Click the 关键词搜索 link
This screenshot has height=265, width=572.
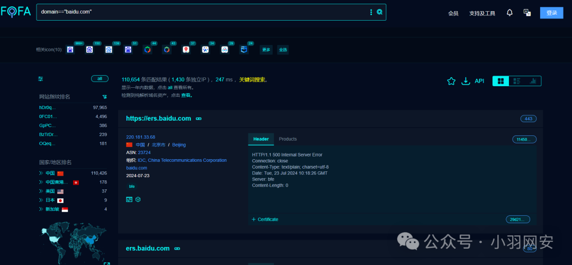(x=252, y=80)
